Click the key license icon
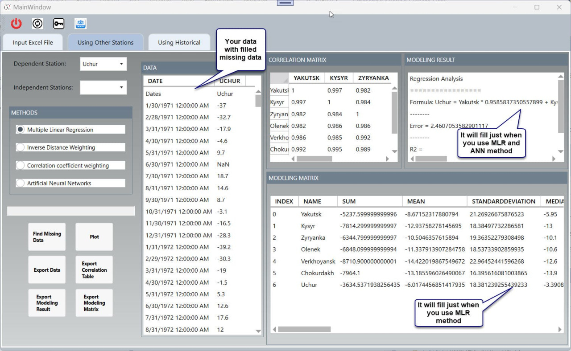 [x=58, y=24]
